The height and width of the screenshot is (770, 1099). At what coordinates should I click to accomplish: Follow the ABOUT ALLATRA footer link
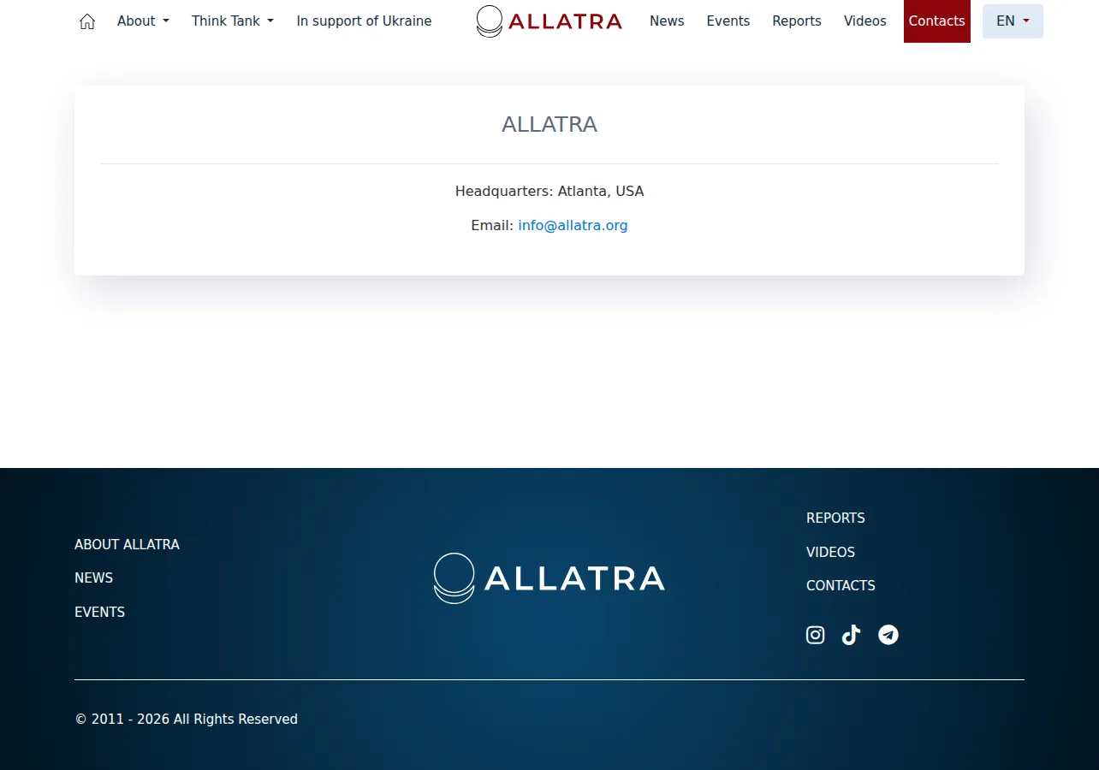coord(127,545)
